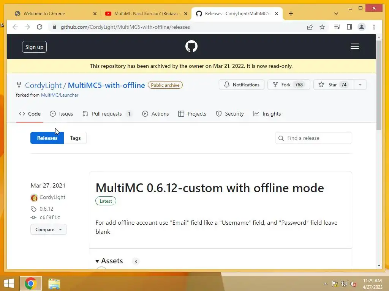Switch to MultiMC Nasıl Kurulur YouTube tab

point(146,14)
